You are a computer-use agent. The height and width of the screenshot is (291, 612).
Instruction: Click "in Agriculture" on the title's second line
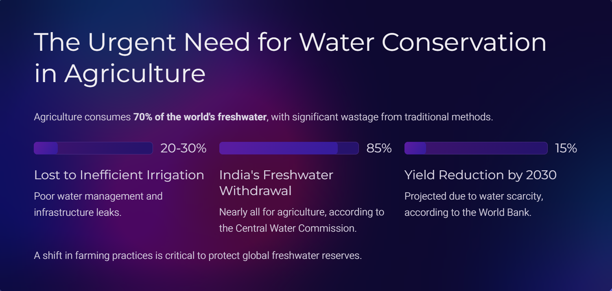coord(120,74)
